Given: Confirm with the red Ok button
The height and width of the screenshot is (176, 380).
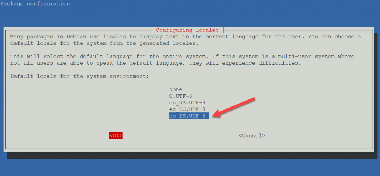Looking at the screenshot, I should [116, 136].
